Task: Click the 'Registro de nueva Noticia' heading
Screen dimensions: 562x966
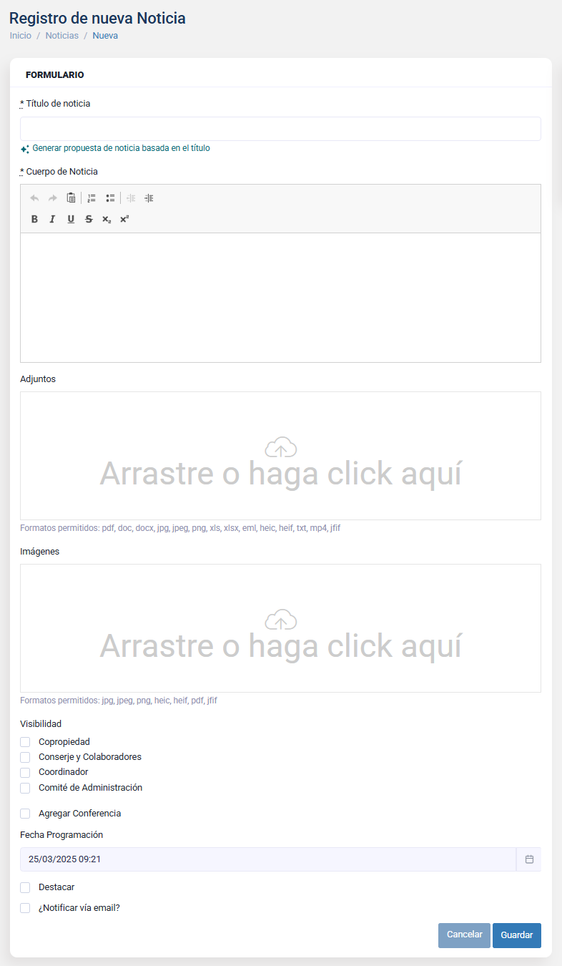Action: pyautogui.click(x=97, y=19)
